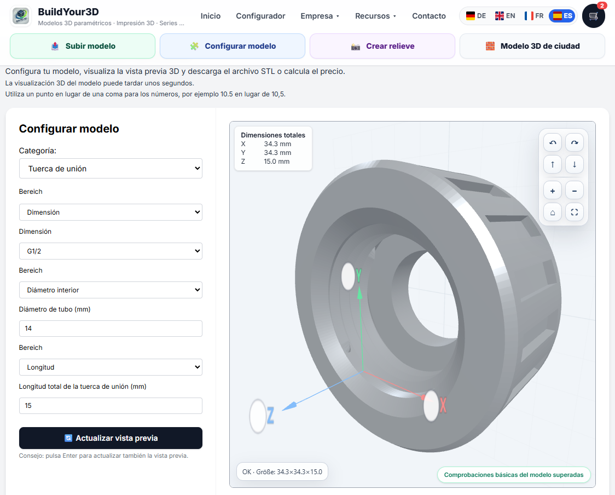Switch language to French flag
615x495 pixels.
534,16
